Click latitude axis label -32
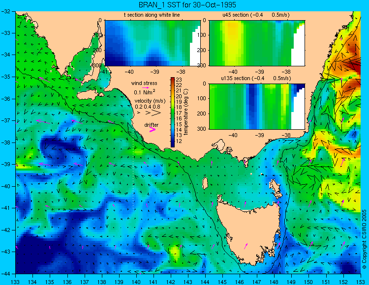 (5, 11)
